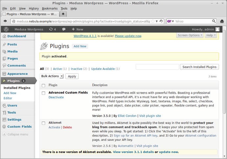227x159 pixels.
Task: Open the updates icon showing 4
Action: (x=52, y=29)
